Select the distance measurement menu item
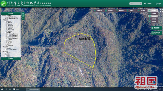This screenshot has height=91, width=163. point(153,13)
